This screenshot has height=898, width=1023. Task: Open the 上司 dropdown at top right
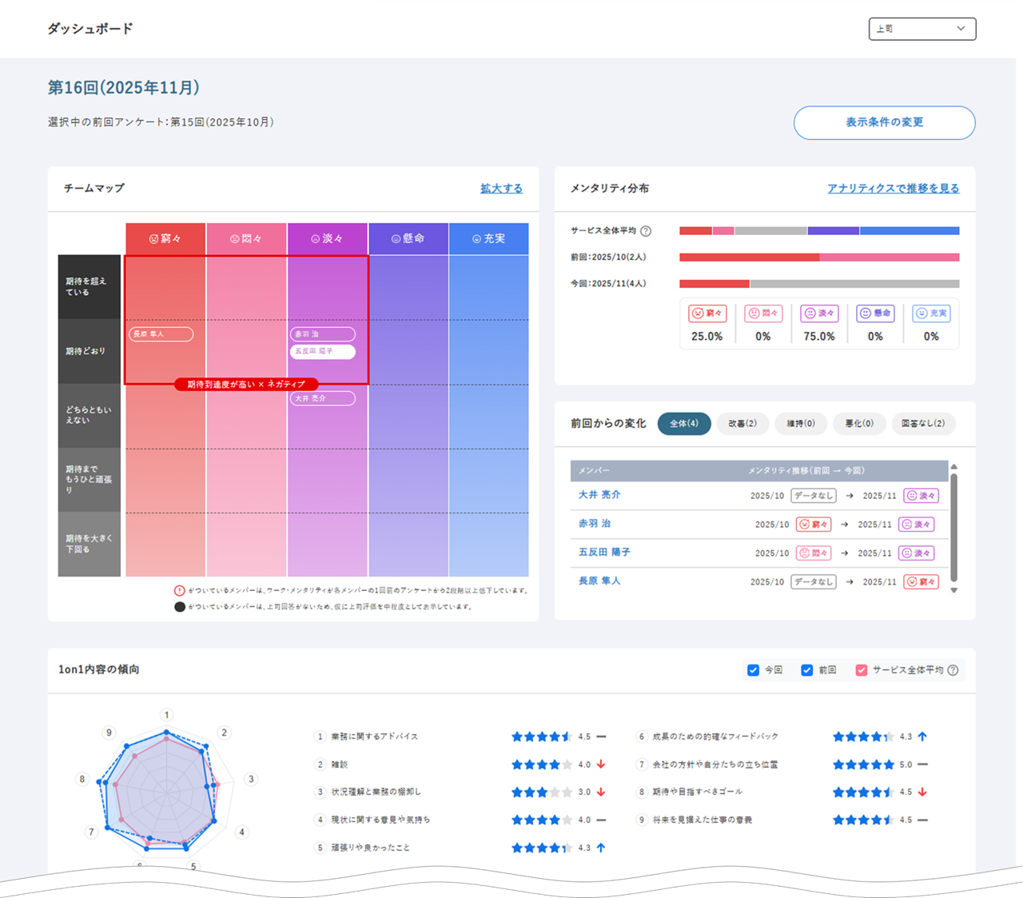[922, 29]
